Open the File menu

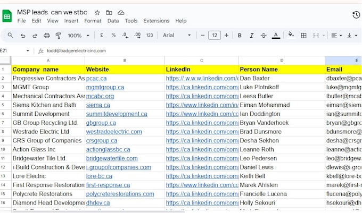[x=21, y=21]
